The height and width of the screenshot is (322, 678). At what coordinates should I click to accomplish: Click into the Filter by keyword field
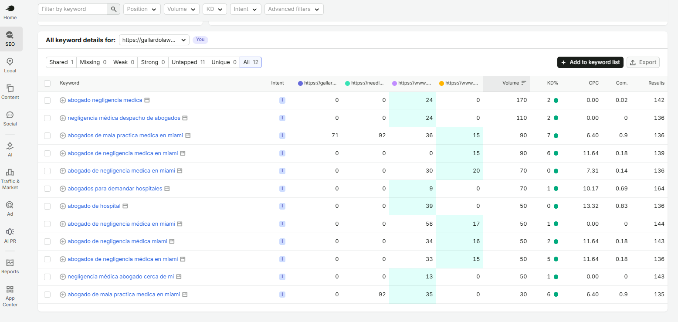pos(72,9)
